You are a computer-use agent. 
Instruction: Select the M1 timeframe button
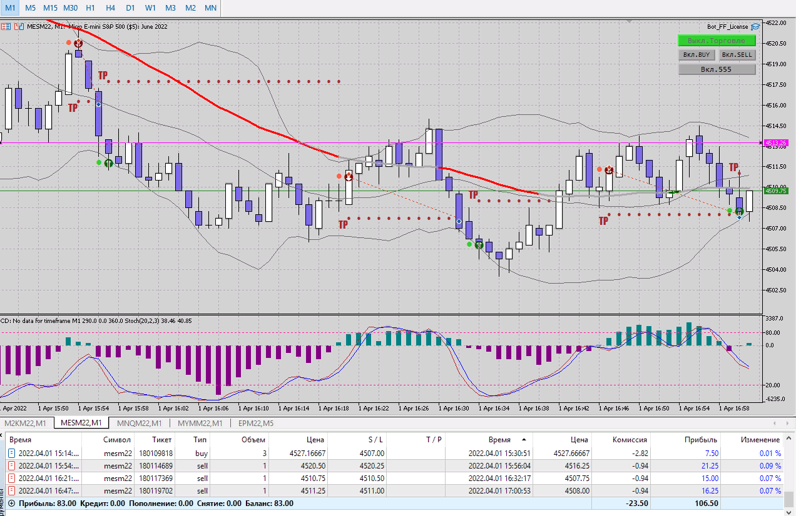[11, 7]
